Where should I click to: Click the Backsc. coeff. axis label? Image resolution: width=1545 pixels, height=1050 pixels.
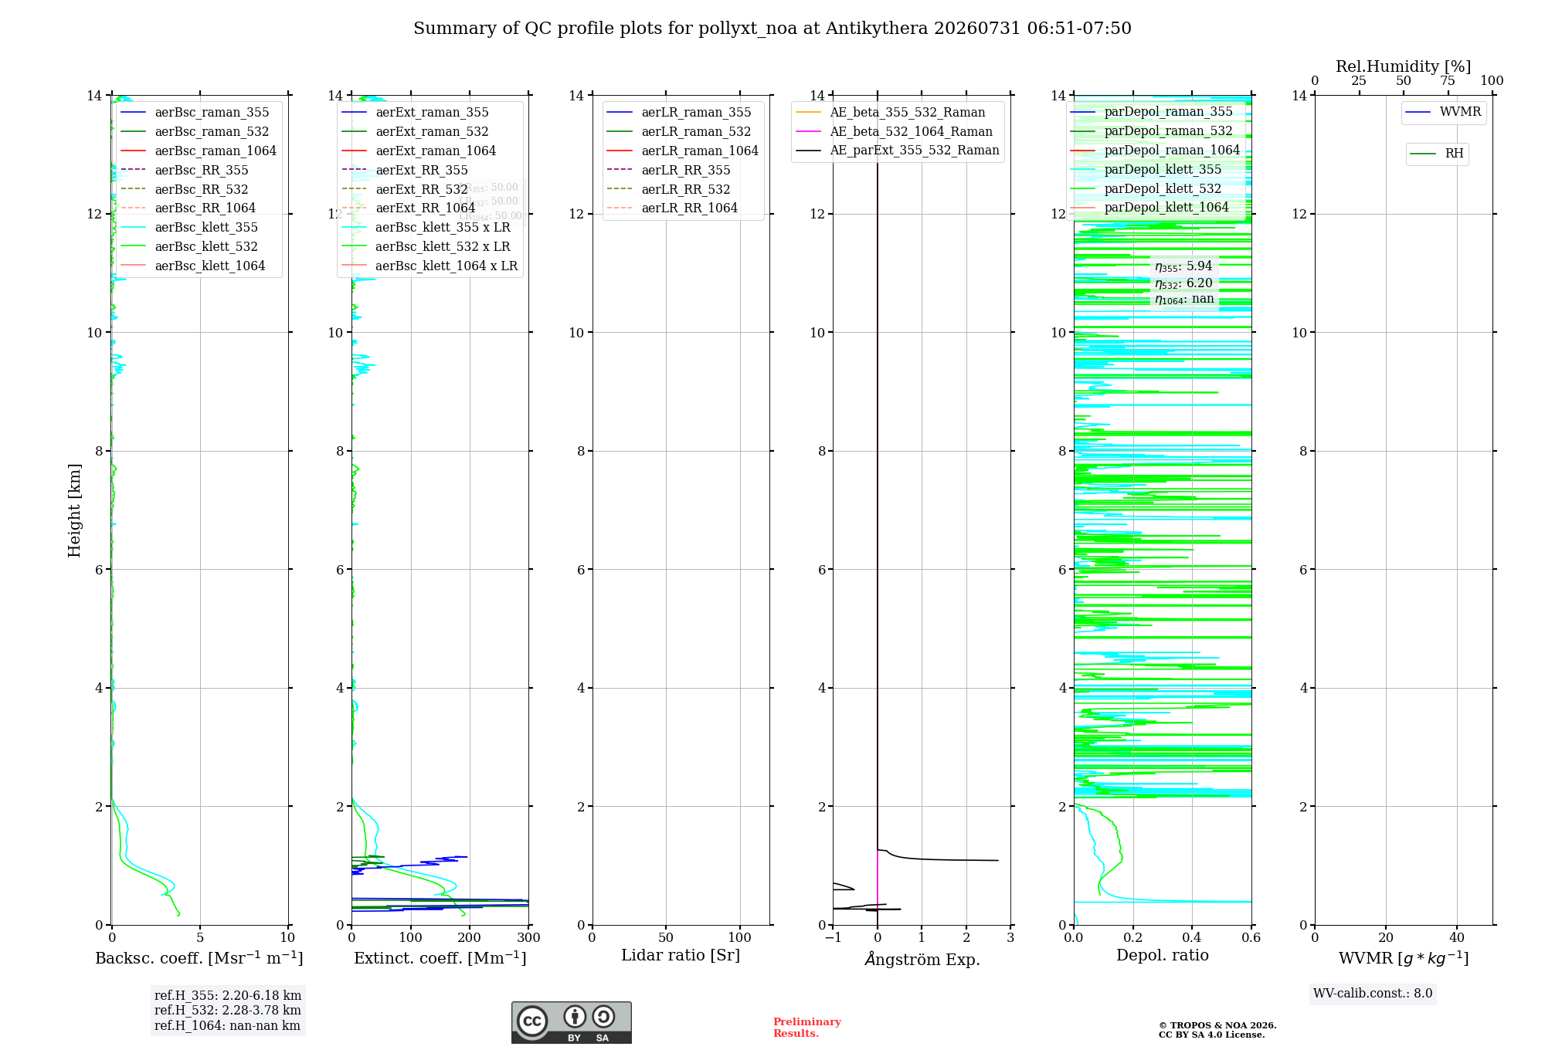[199, 958]
